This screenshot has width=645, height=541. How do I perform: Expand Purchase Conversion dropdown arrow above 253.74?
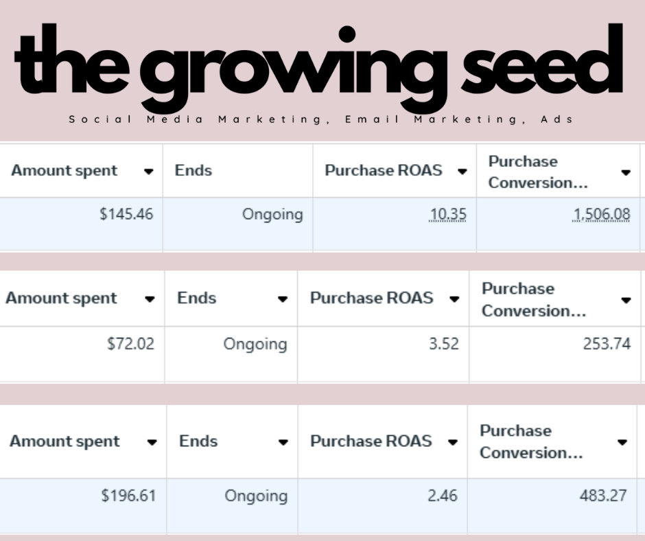pos(626,300)
